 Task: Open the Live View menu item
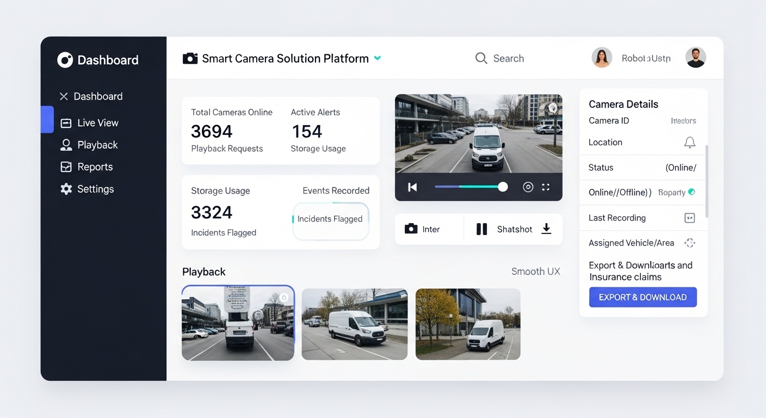[x=97, y=123]
